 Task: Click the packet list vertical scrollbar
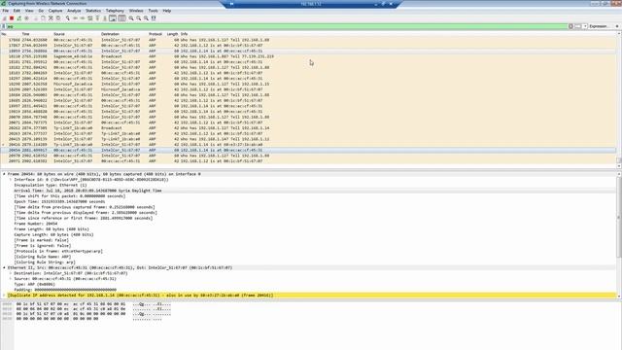[x=619, y=99]
